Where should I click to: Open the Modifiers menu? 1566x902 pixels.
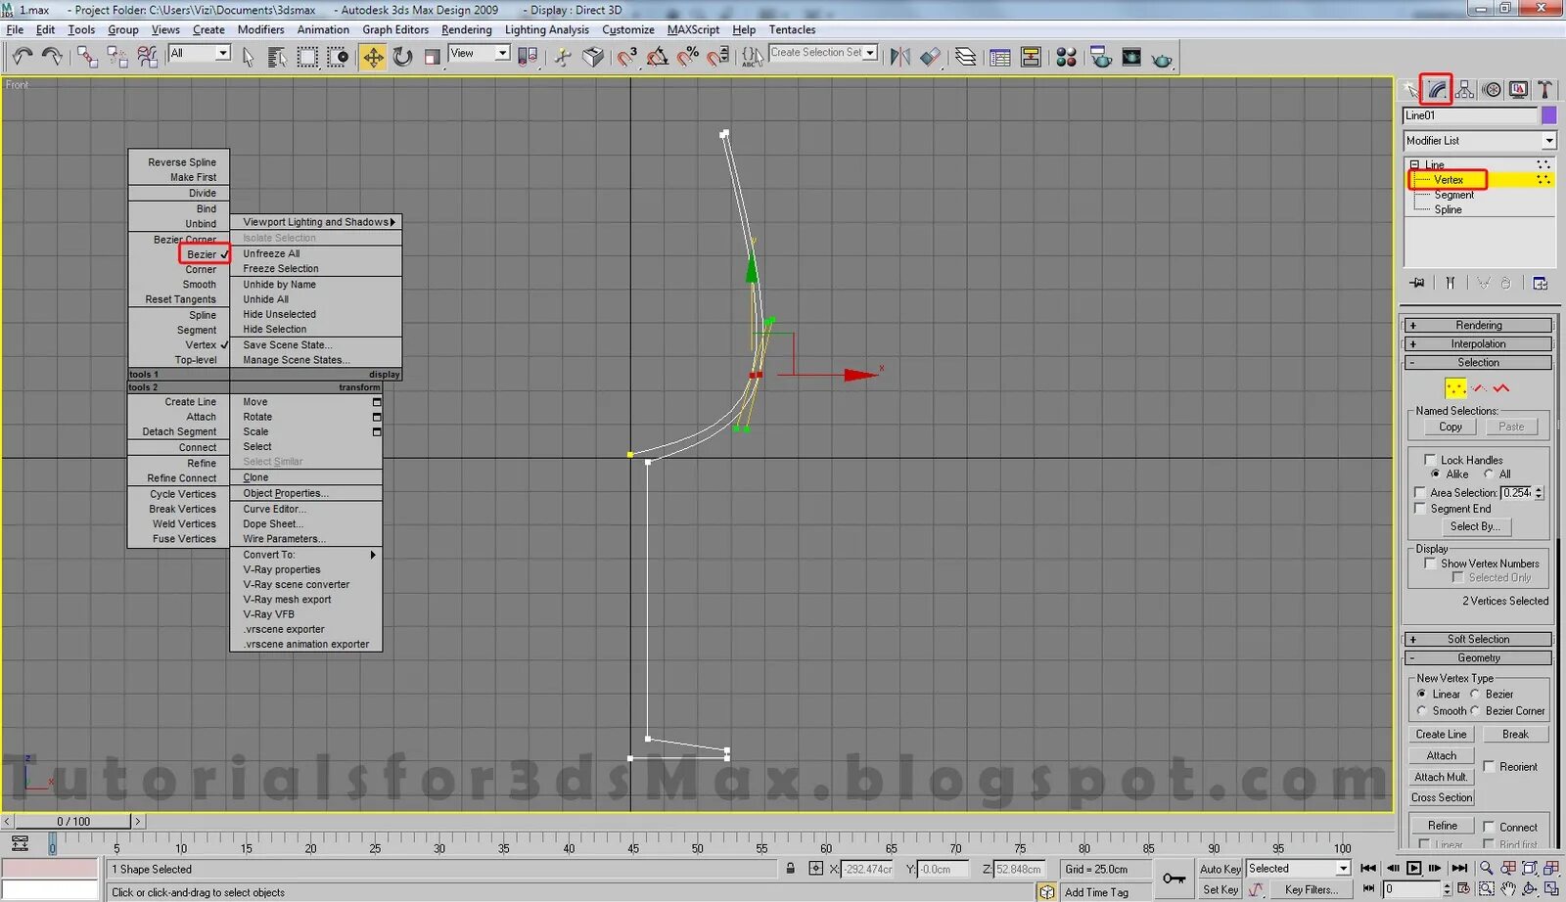click(260, 29)
